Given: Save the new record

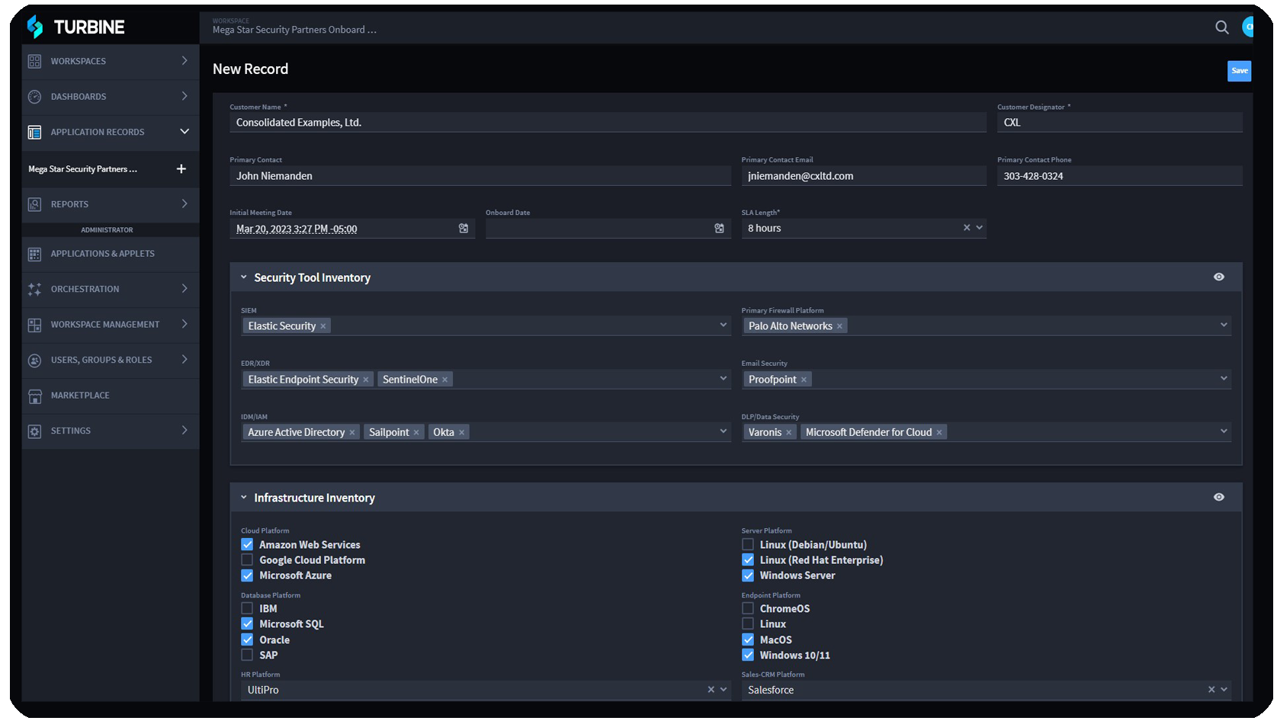Looking at the screenshot, I should pyautogui.click(x=1239, y=71).
